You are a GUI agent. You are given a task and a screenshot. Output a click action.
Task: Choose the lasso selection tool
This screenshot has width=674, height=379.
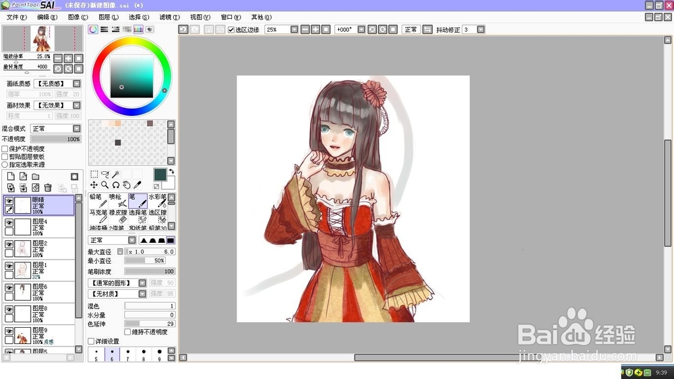[105, 174]
